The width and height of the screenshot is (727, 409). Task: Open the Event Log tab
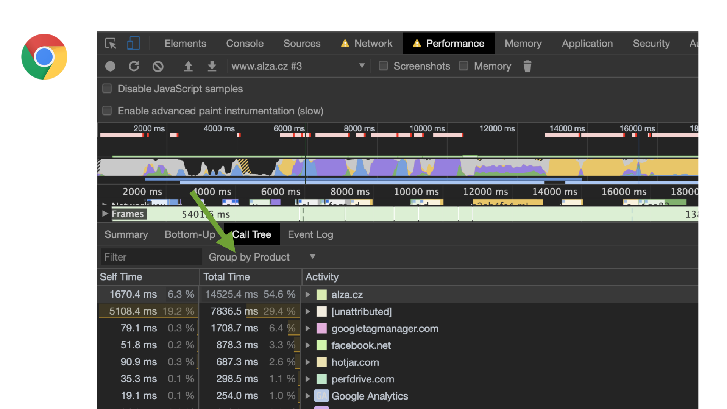click(310, 234)
